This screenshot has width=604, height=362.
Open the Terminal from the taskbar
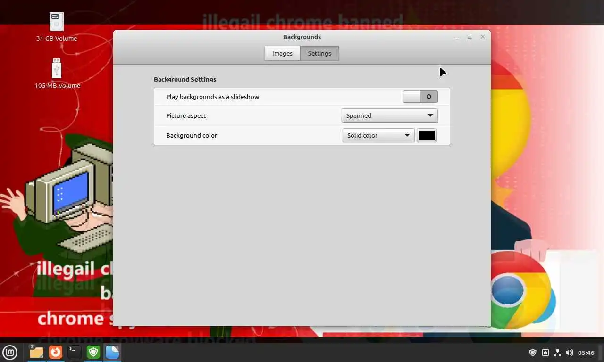(75, 352)
